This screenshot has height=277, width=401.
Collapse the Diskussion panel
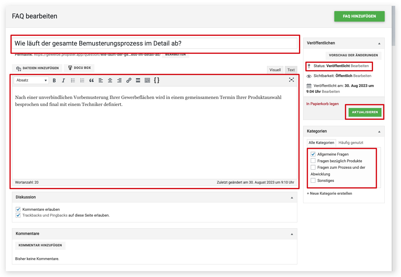click(x=292, y=198)
